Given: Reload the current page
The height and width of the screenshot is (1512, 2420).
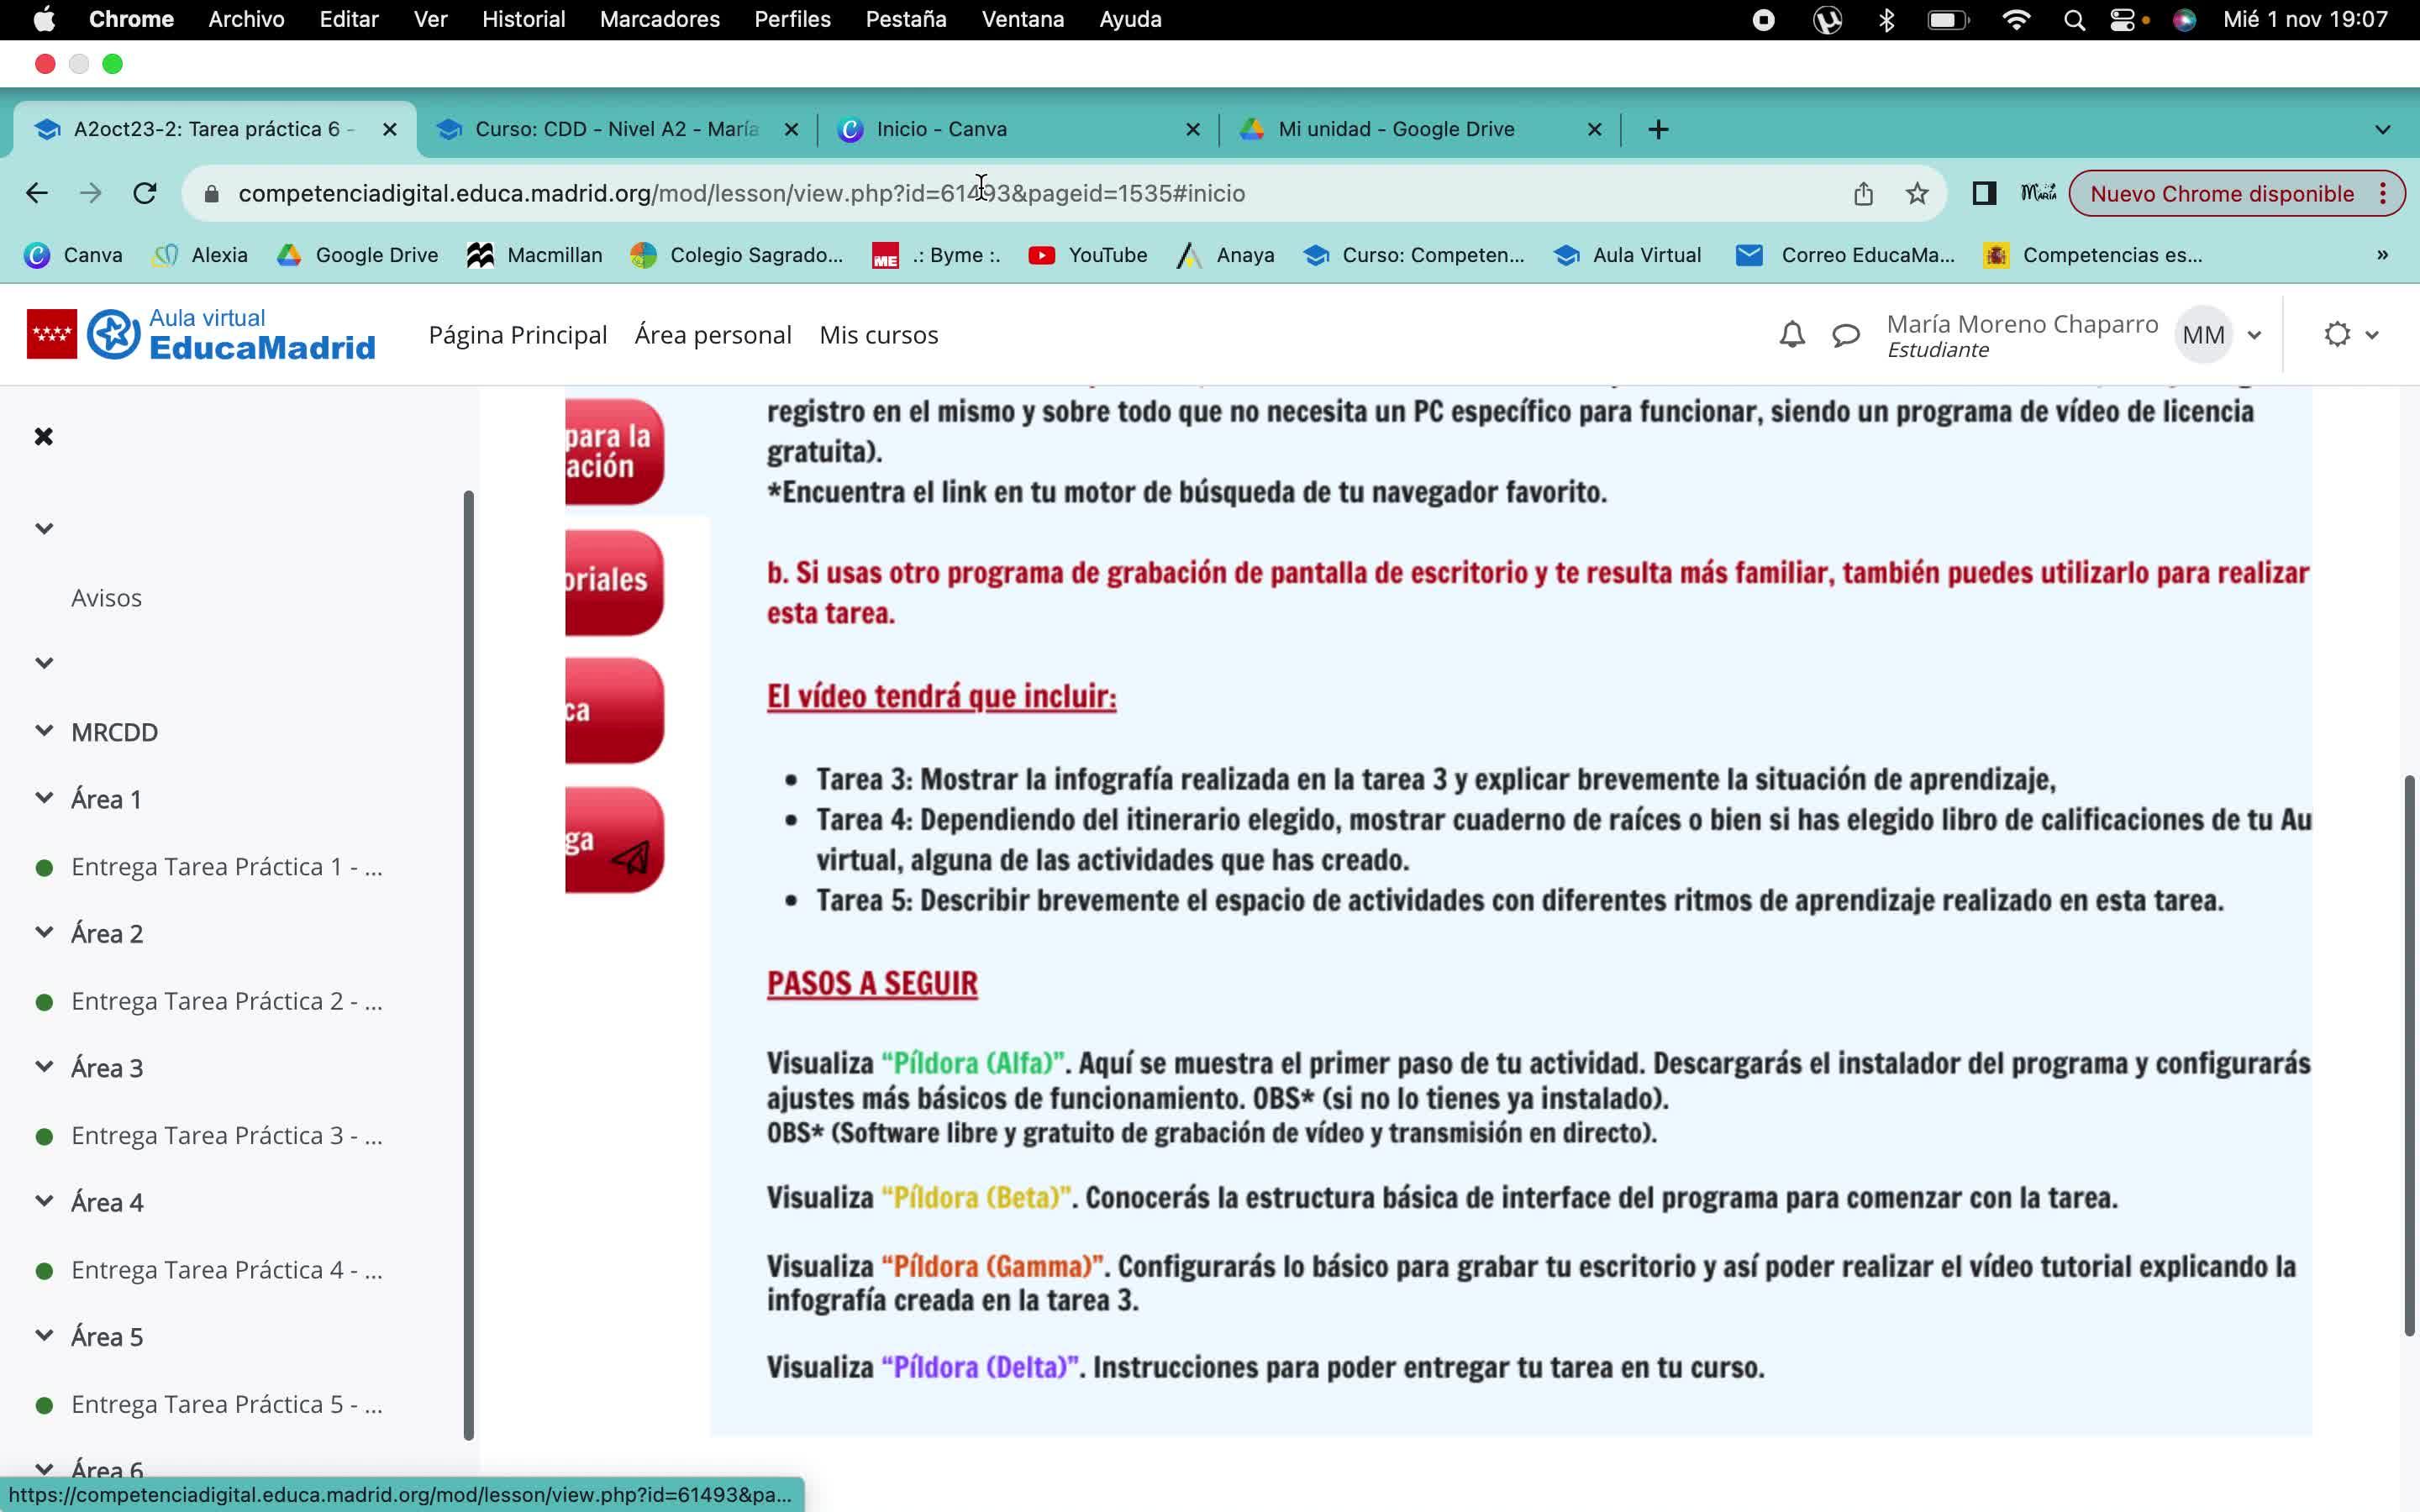Looking at the screenshot, I should [x=145, y=193].
